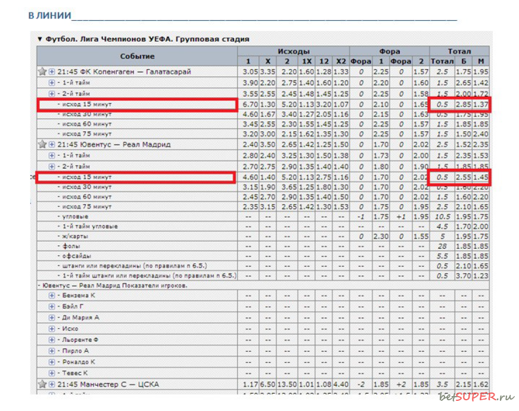Image resolution: width=519 pixels, height=411 pixels.
Task: Click the 1-й тайм угловые row label
Action: tap(90, 227)
